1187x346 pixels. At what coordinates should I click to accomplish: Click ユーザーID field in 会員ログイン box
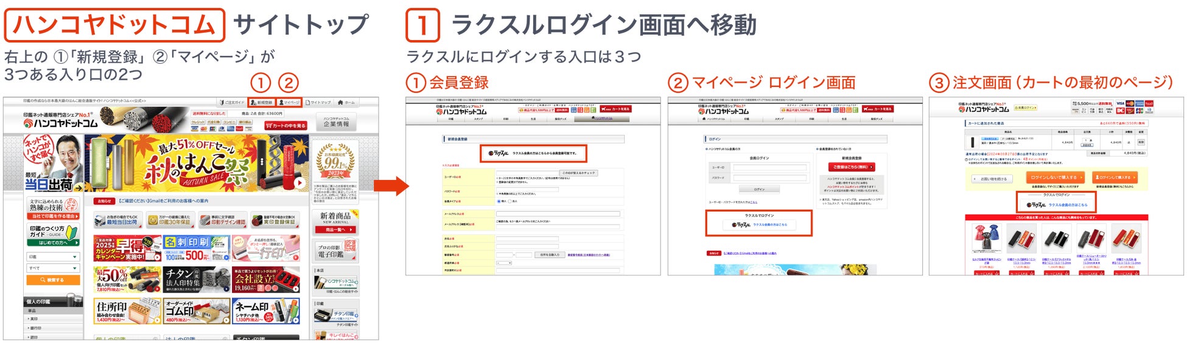pyautogui.click(x=769, y=167)
